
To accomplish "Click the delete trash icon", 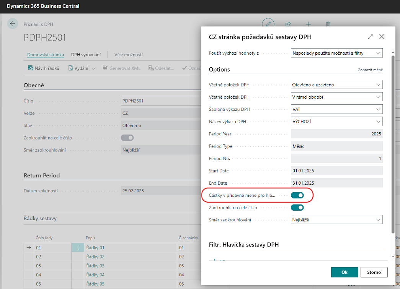I will pos(328,24).
